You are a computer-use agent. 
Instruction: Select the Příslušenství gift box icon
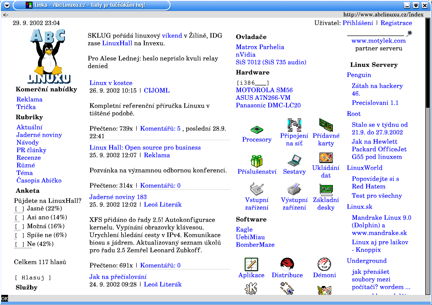[256, 161]
